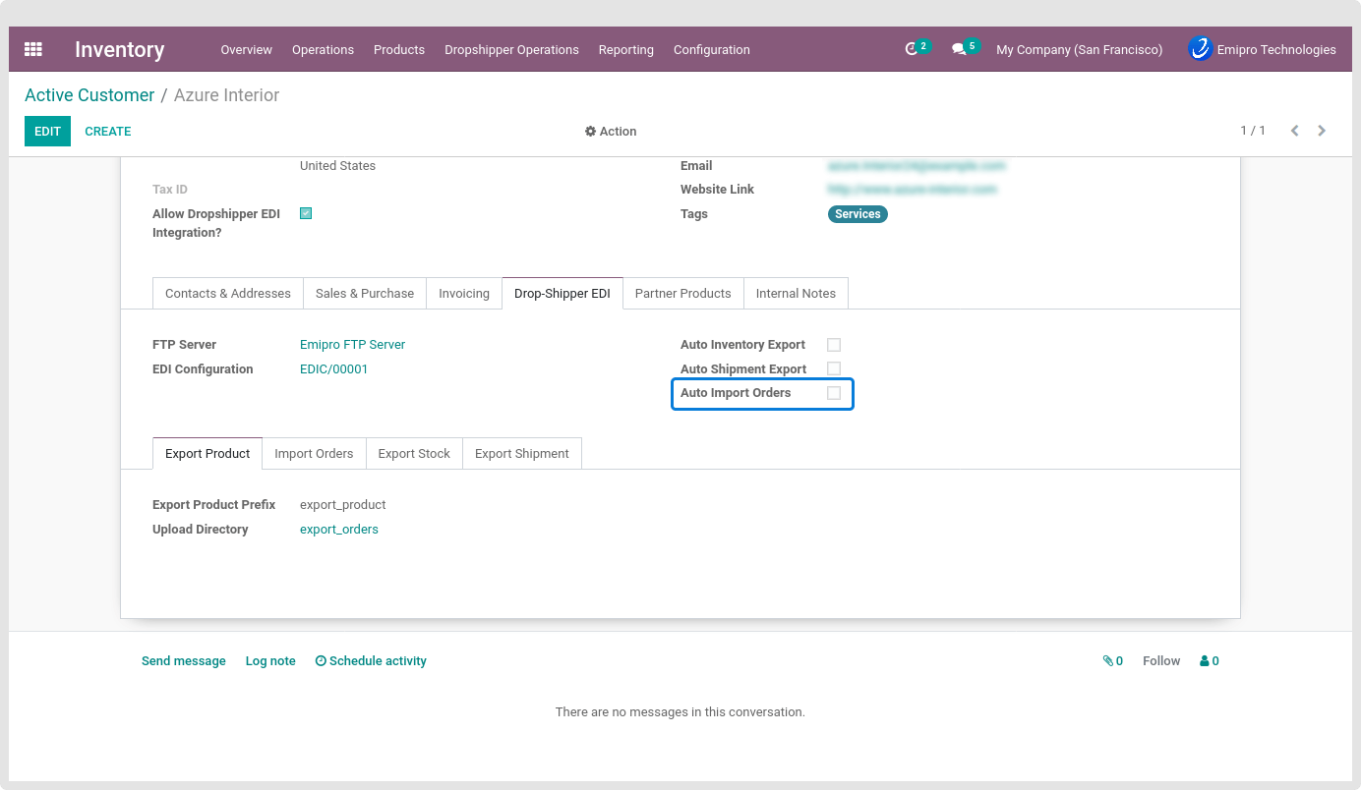This screenshot has width=1361, height=790.
Task: Go to previous record arrow
Action: [1294, 131]
